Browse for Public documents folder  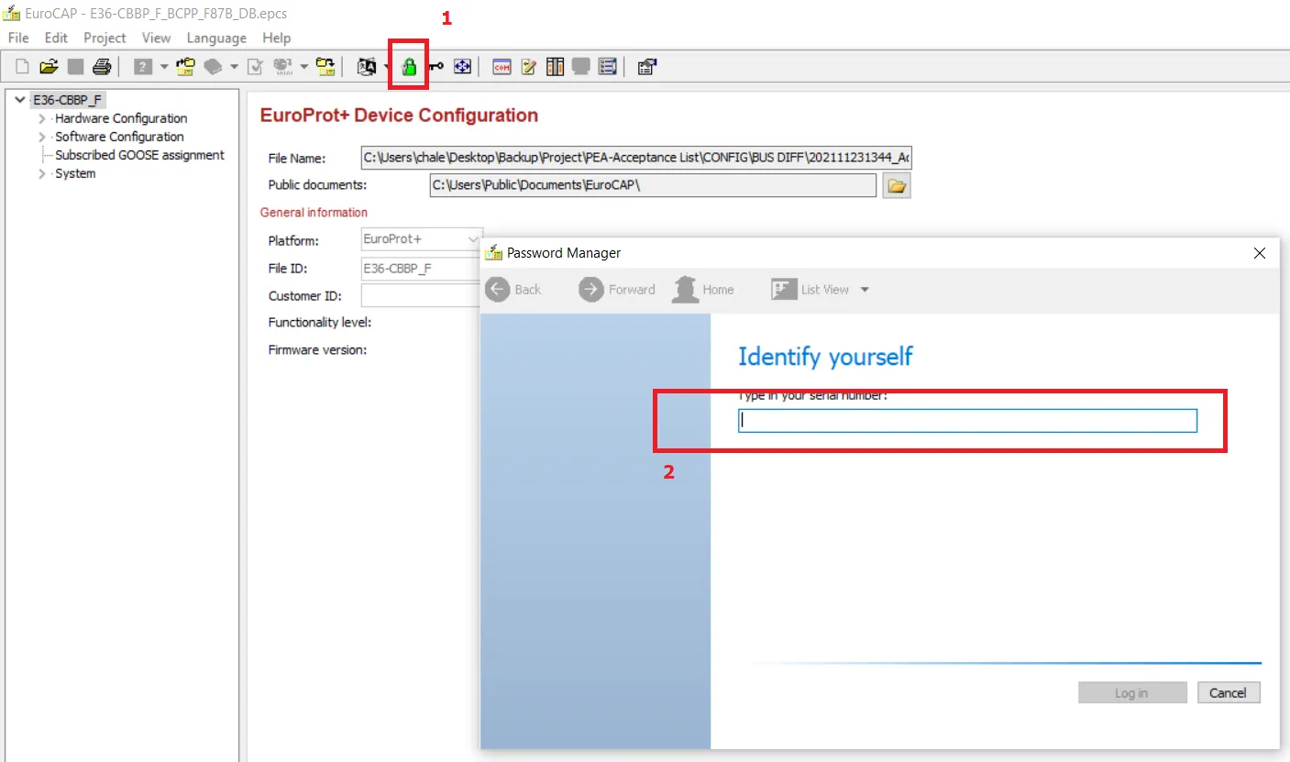[x=897, y=186]
